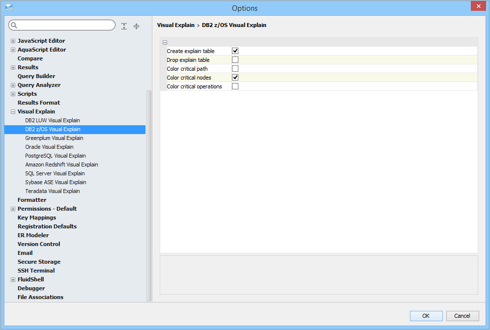Screen dimensions: 490x330
Task: Expand the JavaScript Editor node
Action: tap(13, 41)
